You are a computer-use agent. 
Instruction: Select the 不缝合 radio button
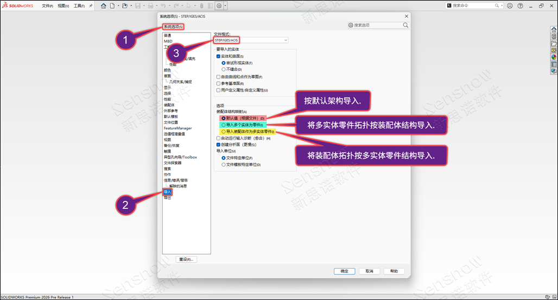point(224,69)
